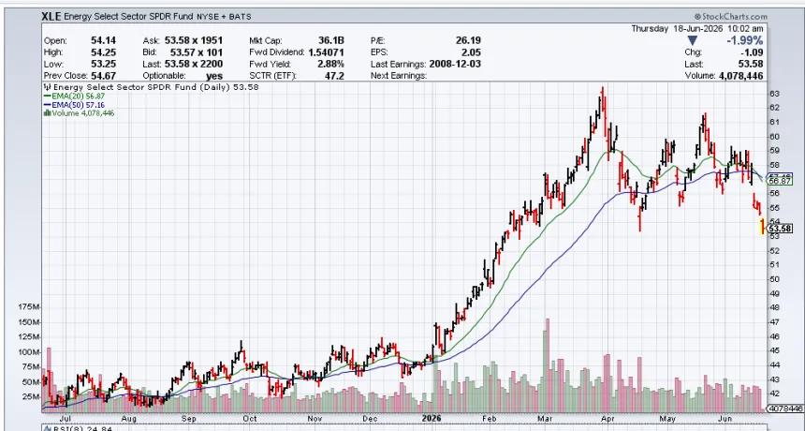Click the Prev Close value 54.67
Image resolution: width=805 pixels, height=431 pixels.
pos(103,76)
